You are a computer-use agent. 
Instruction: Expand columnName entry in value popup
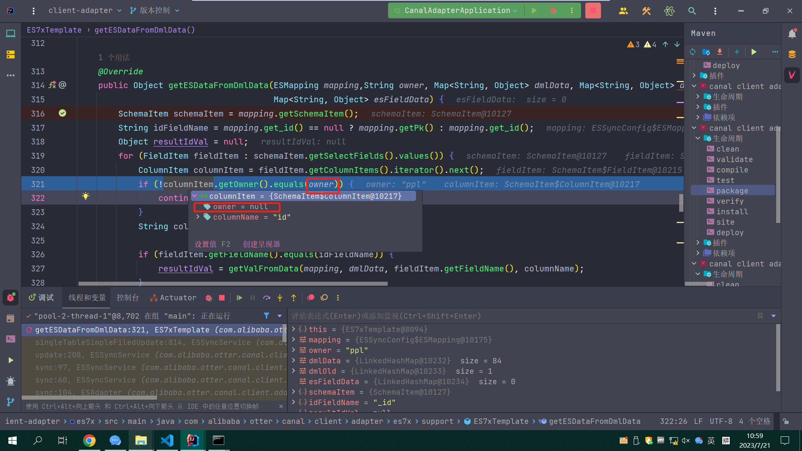[x=198, y=217]
